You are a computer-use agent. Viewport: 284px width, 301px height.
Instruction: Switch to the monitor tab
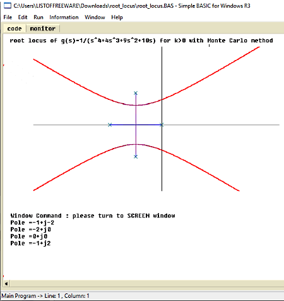43,28
